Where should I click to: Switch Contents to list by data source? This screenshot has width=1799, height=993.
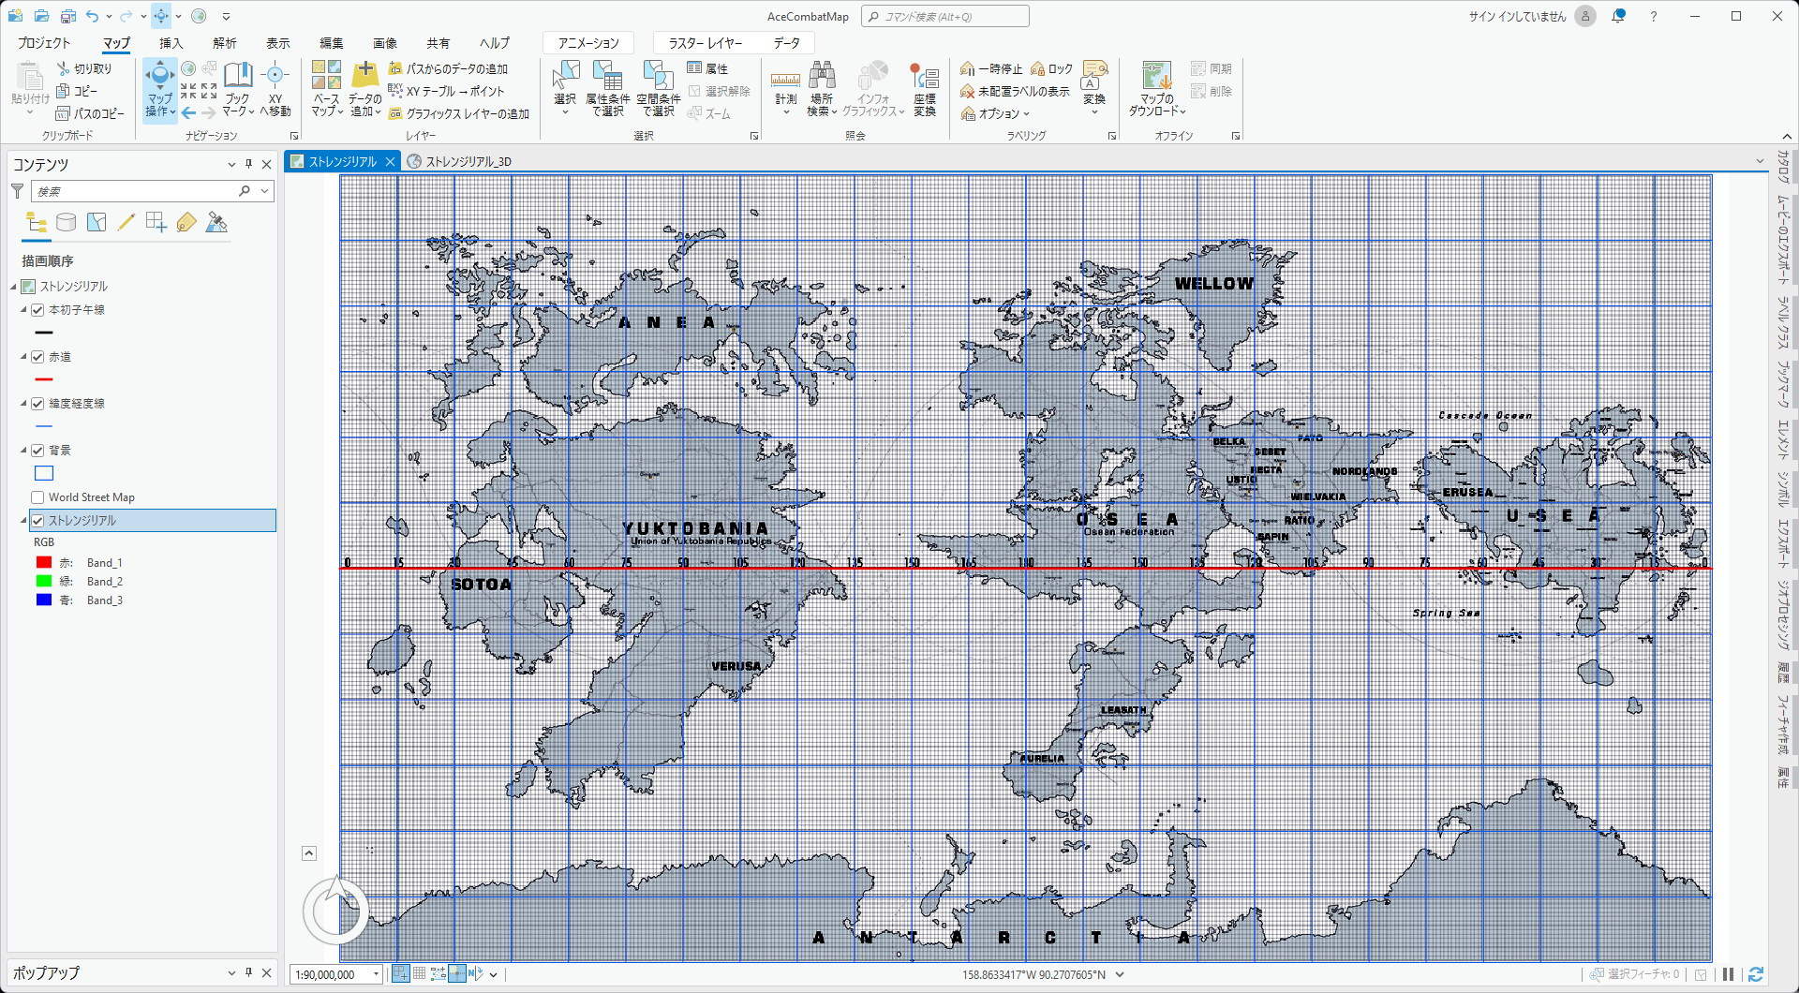[x=66, y=222]
